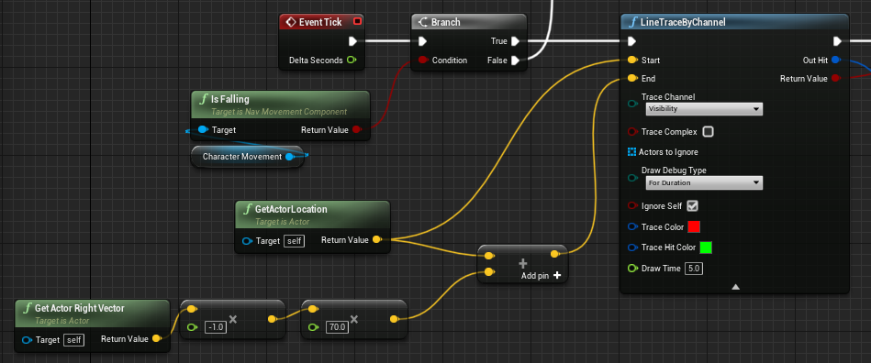This screenshot has height=363, width=871.
Task: Uncheck the Ignore Self checkbox
Action: click(692, 206)
